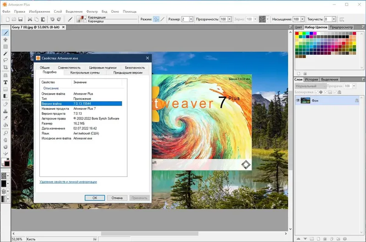The image size is (366, 242).
Task: Open the Насыщение dropdown arrow
Action: 302,19
